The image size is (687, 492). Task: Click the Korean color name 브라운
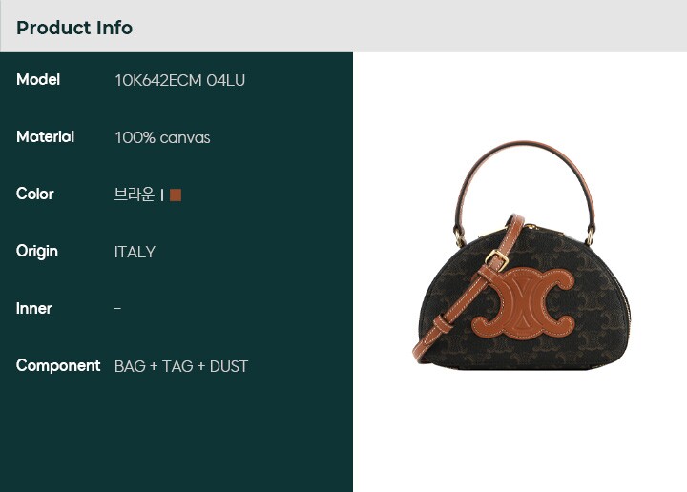point(135,195)
